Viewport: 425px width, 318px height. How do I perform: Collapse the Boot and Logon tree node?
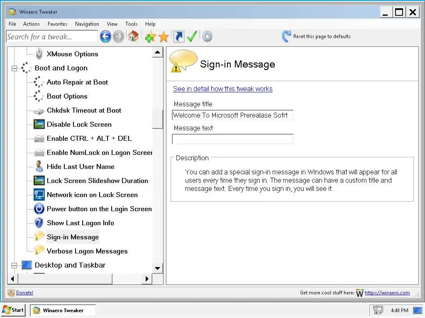coord(15,68)
